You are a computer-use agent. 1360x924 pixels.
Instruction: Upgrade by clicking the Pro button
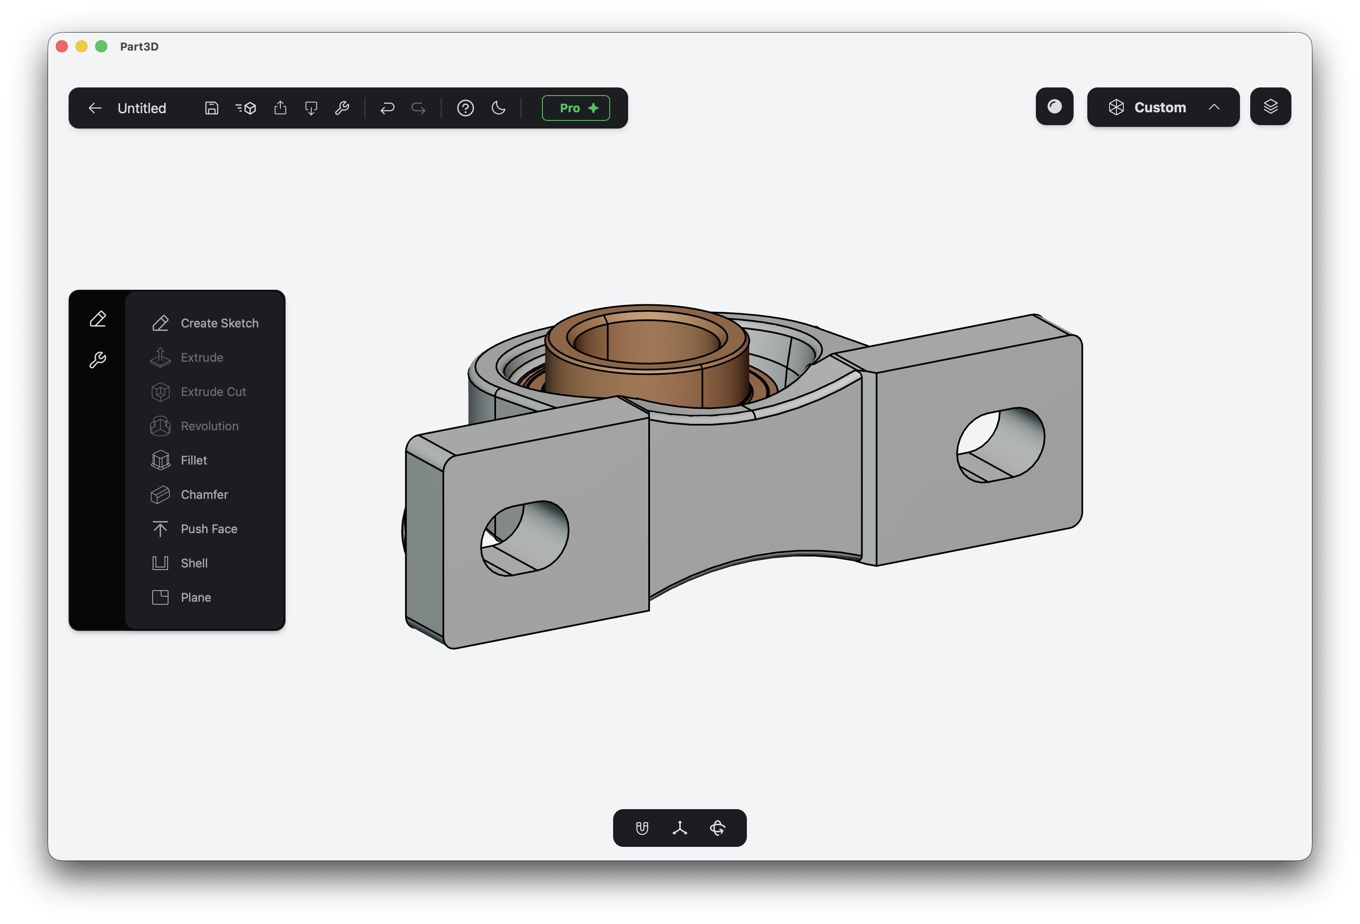[x=576, y=108]
